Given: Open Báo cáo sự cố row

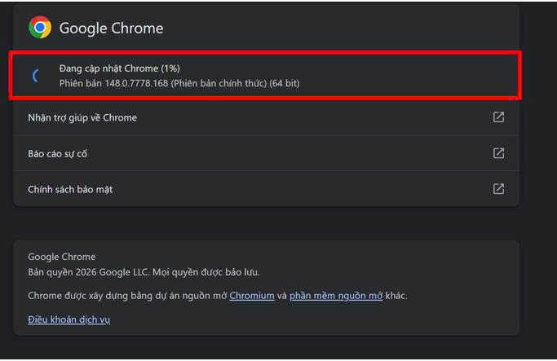Looking at the screenshot, I should [x=266, y=153].
